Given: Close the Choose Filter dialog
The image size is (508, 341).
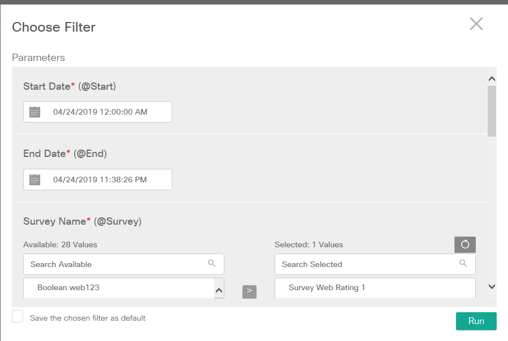Looking at the screenshot, I should click(x=476, y=24).
